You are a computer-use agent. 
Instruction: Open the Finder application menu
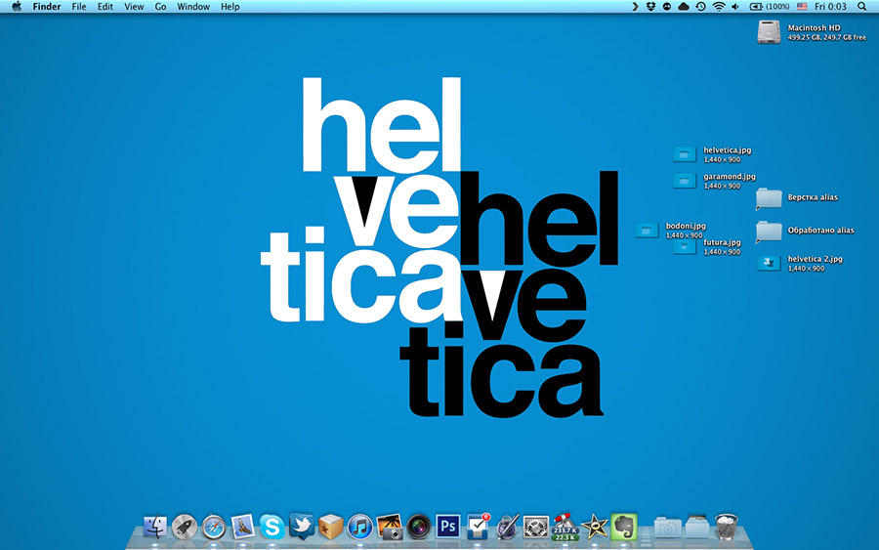tap(47, 7)
